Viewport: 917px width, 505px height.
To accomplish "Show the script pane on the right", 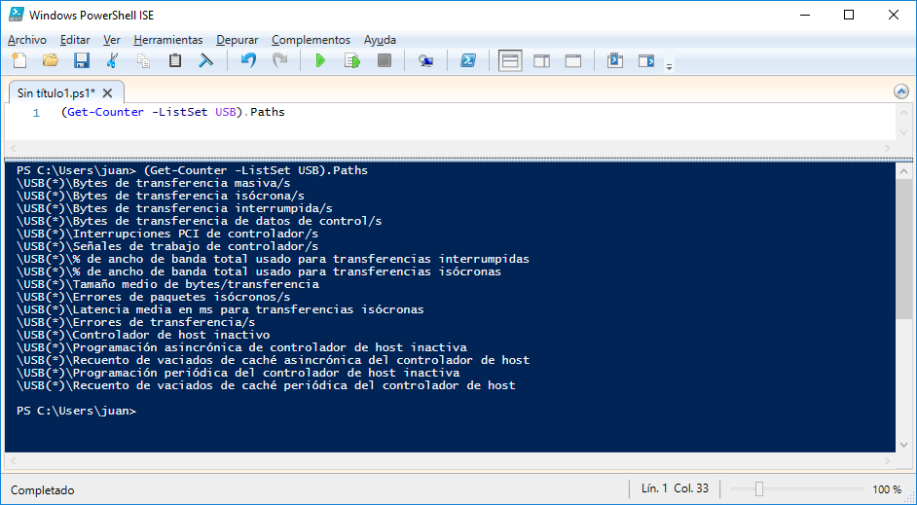I will click(541, 60).
